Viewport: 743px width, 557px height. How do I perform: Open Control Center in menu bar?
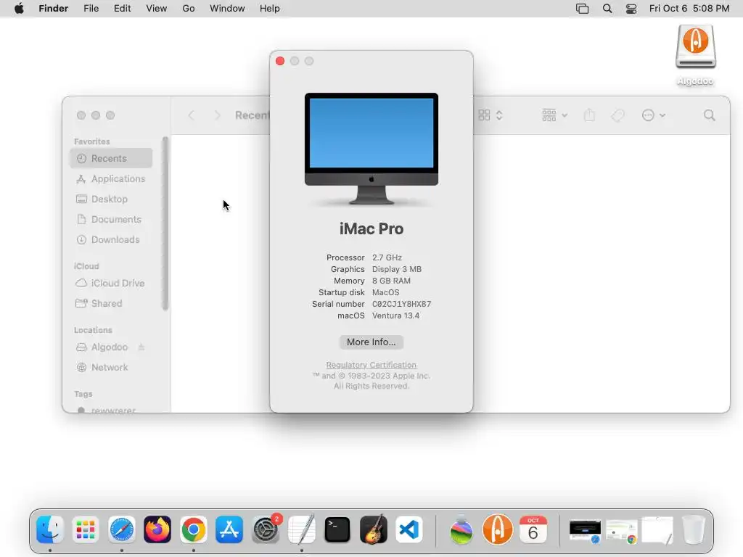click(x=631, y=9)
